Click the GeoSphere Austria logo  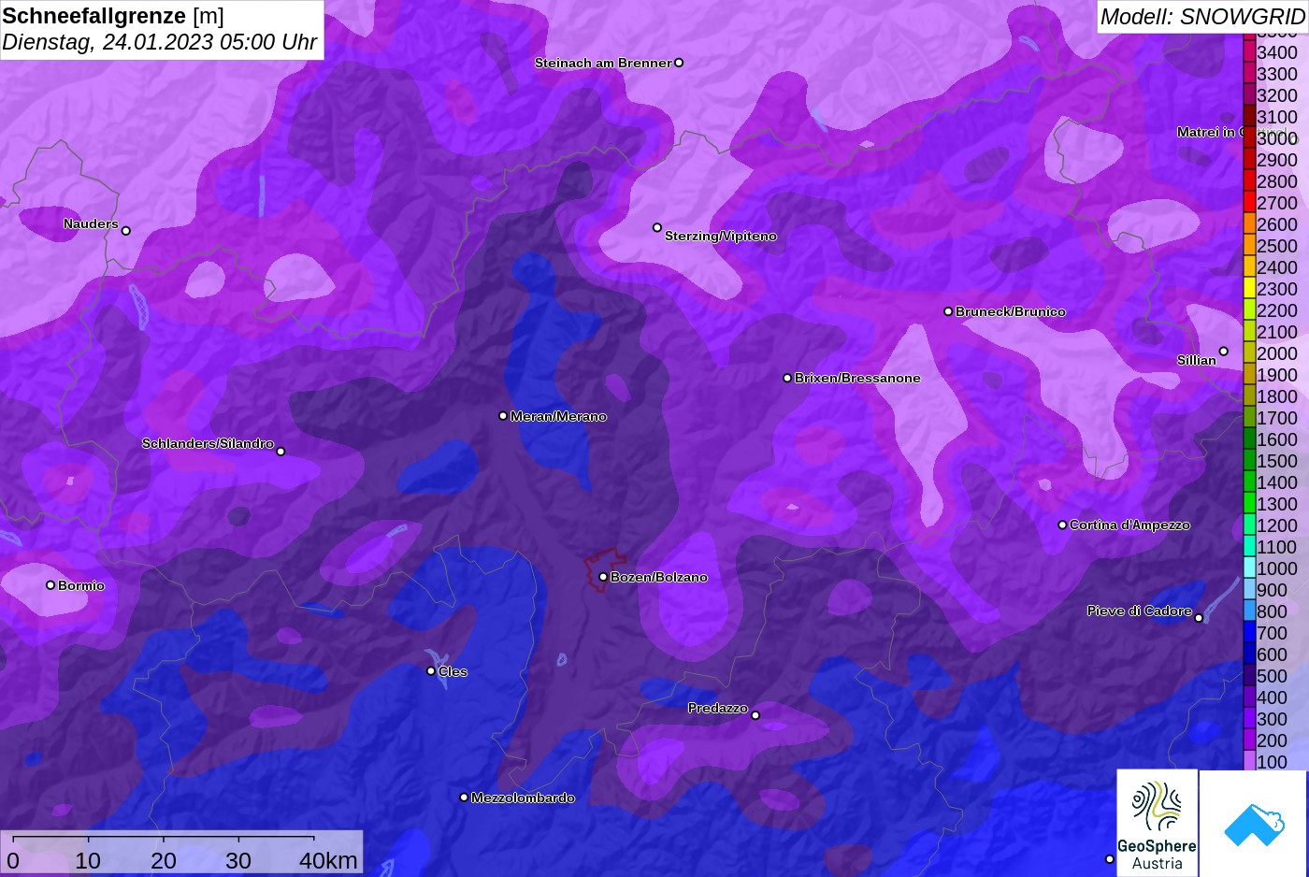tap(1158, 823)
